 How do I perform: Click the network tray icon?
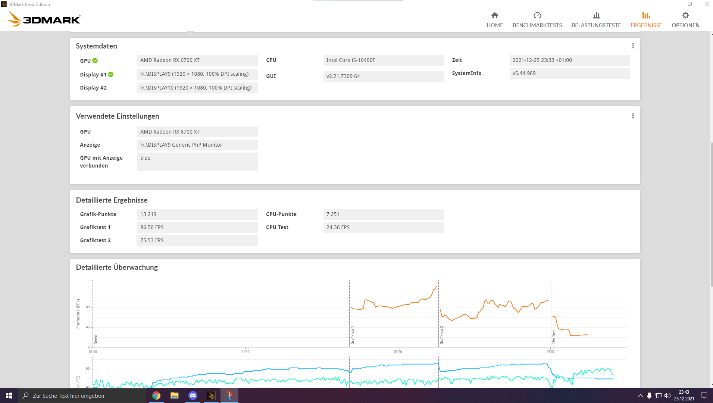659,396
